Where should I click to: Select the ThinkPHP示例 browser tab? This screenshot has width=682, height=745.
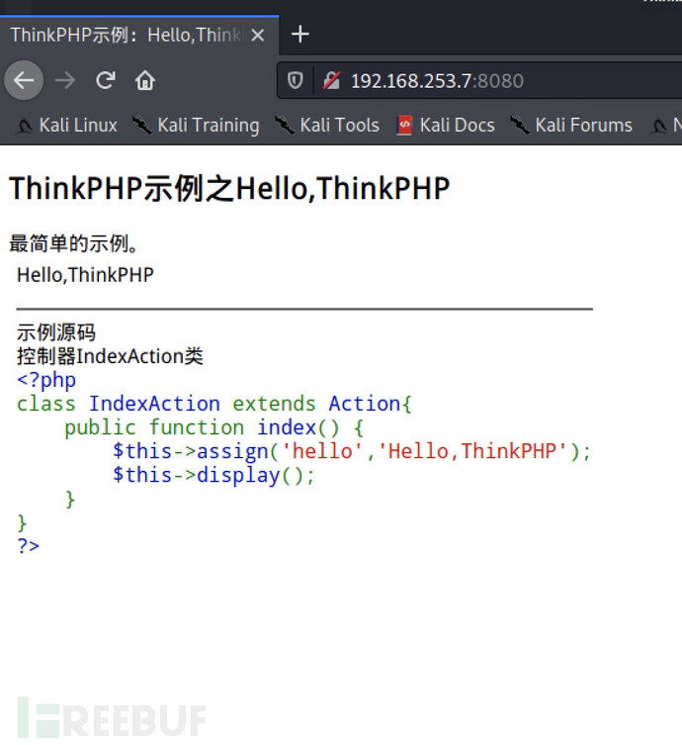coord(124,35)
